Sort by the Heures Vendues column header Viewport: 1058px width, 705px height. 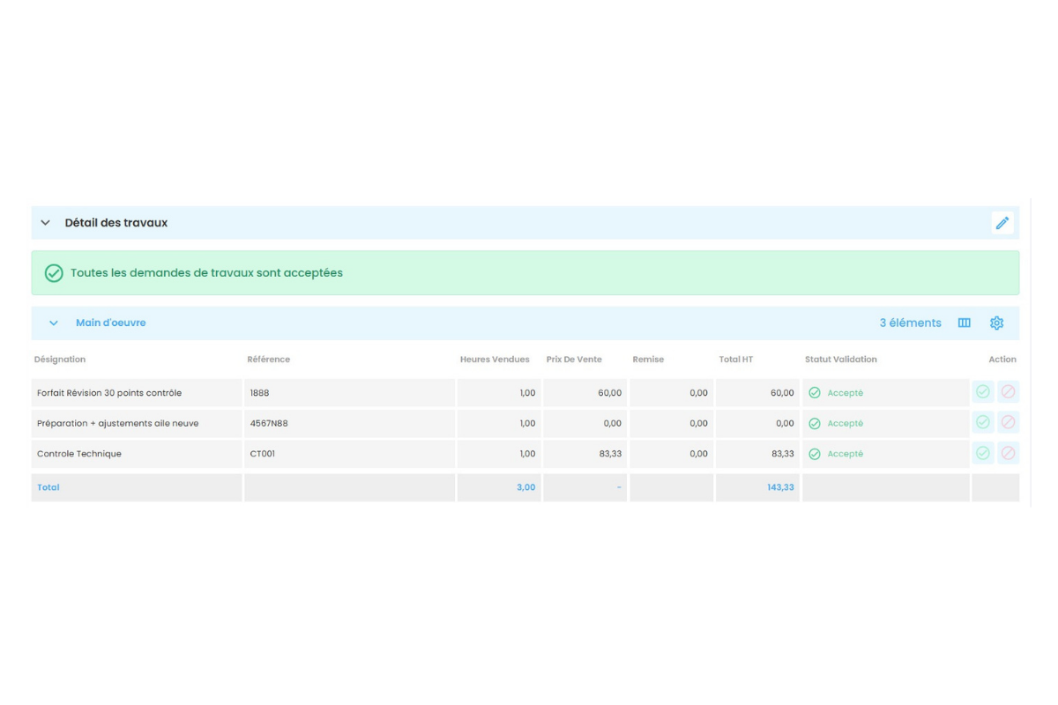point(495,360)
